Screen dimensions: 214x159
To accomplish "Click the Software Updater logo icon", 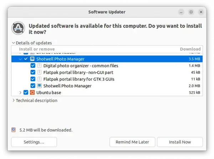I will [18, 28].
